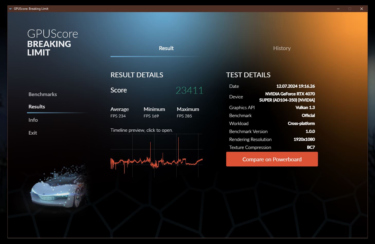
Task: Click the 1920x1080 rendering resolution value
Action: click(304, 139)
